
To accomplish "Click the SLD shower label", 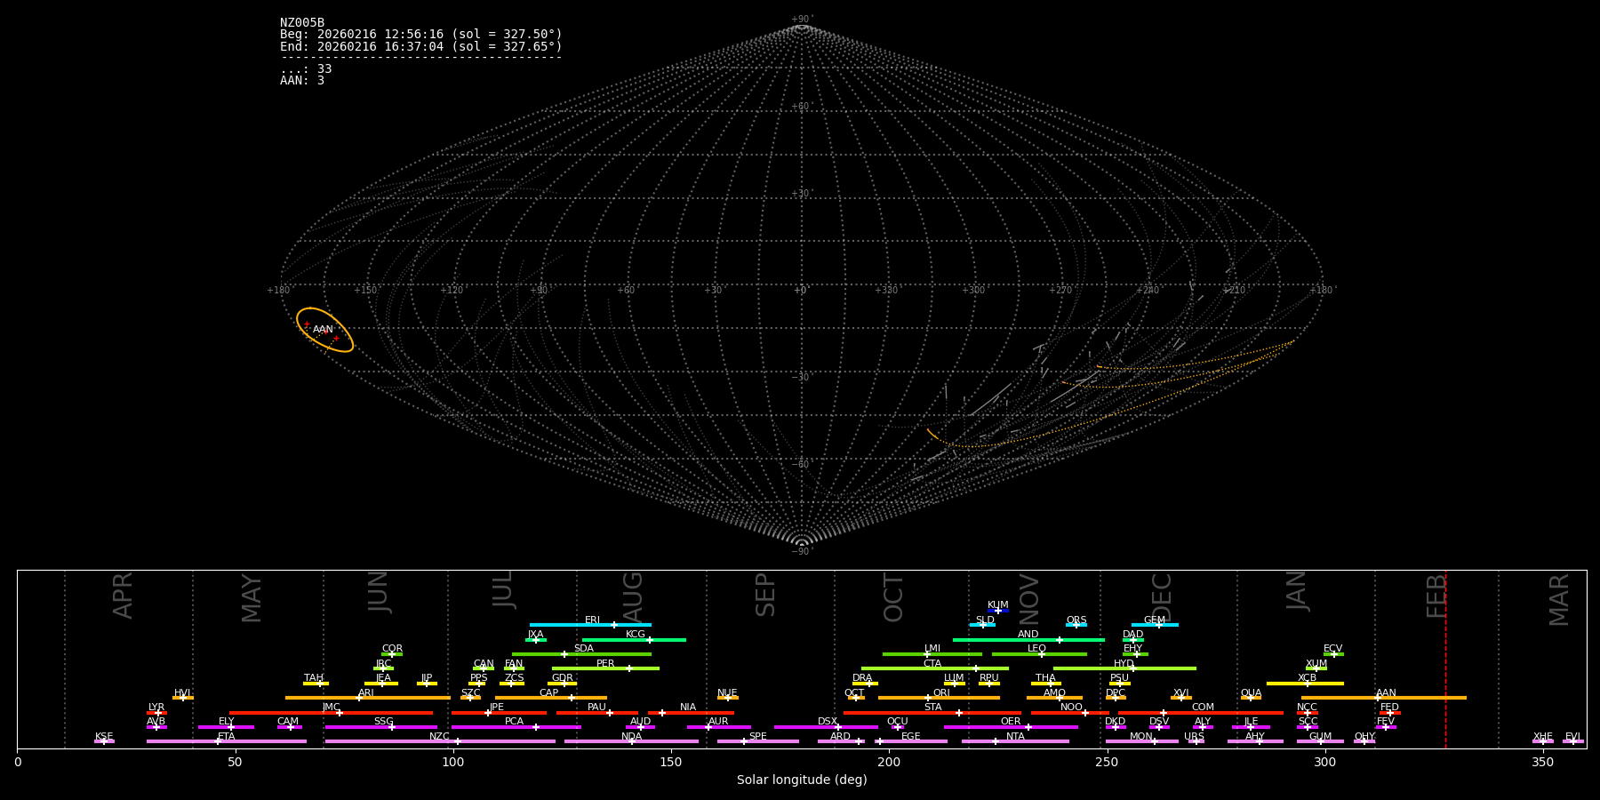I will (985, 620).
